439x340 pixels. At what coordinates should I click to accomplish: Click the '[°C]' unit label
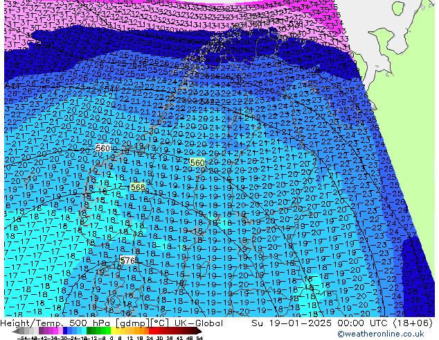pyautogui.click(x=160, y=323)
